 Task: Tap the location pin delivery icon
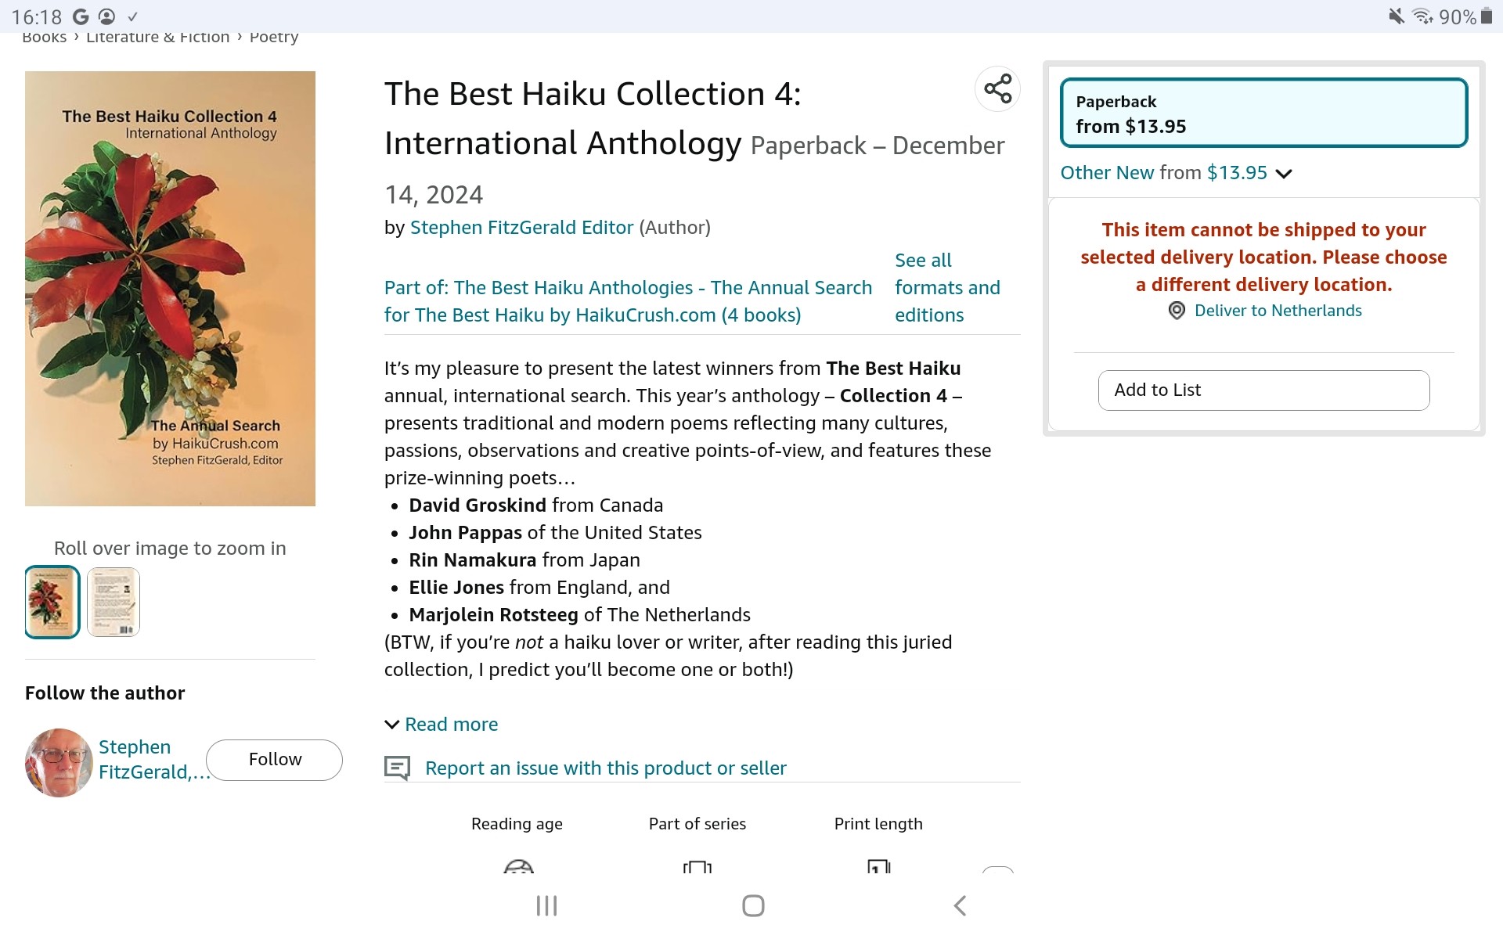[1176, 311]
